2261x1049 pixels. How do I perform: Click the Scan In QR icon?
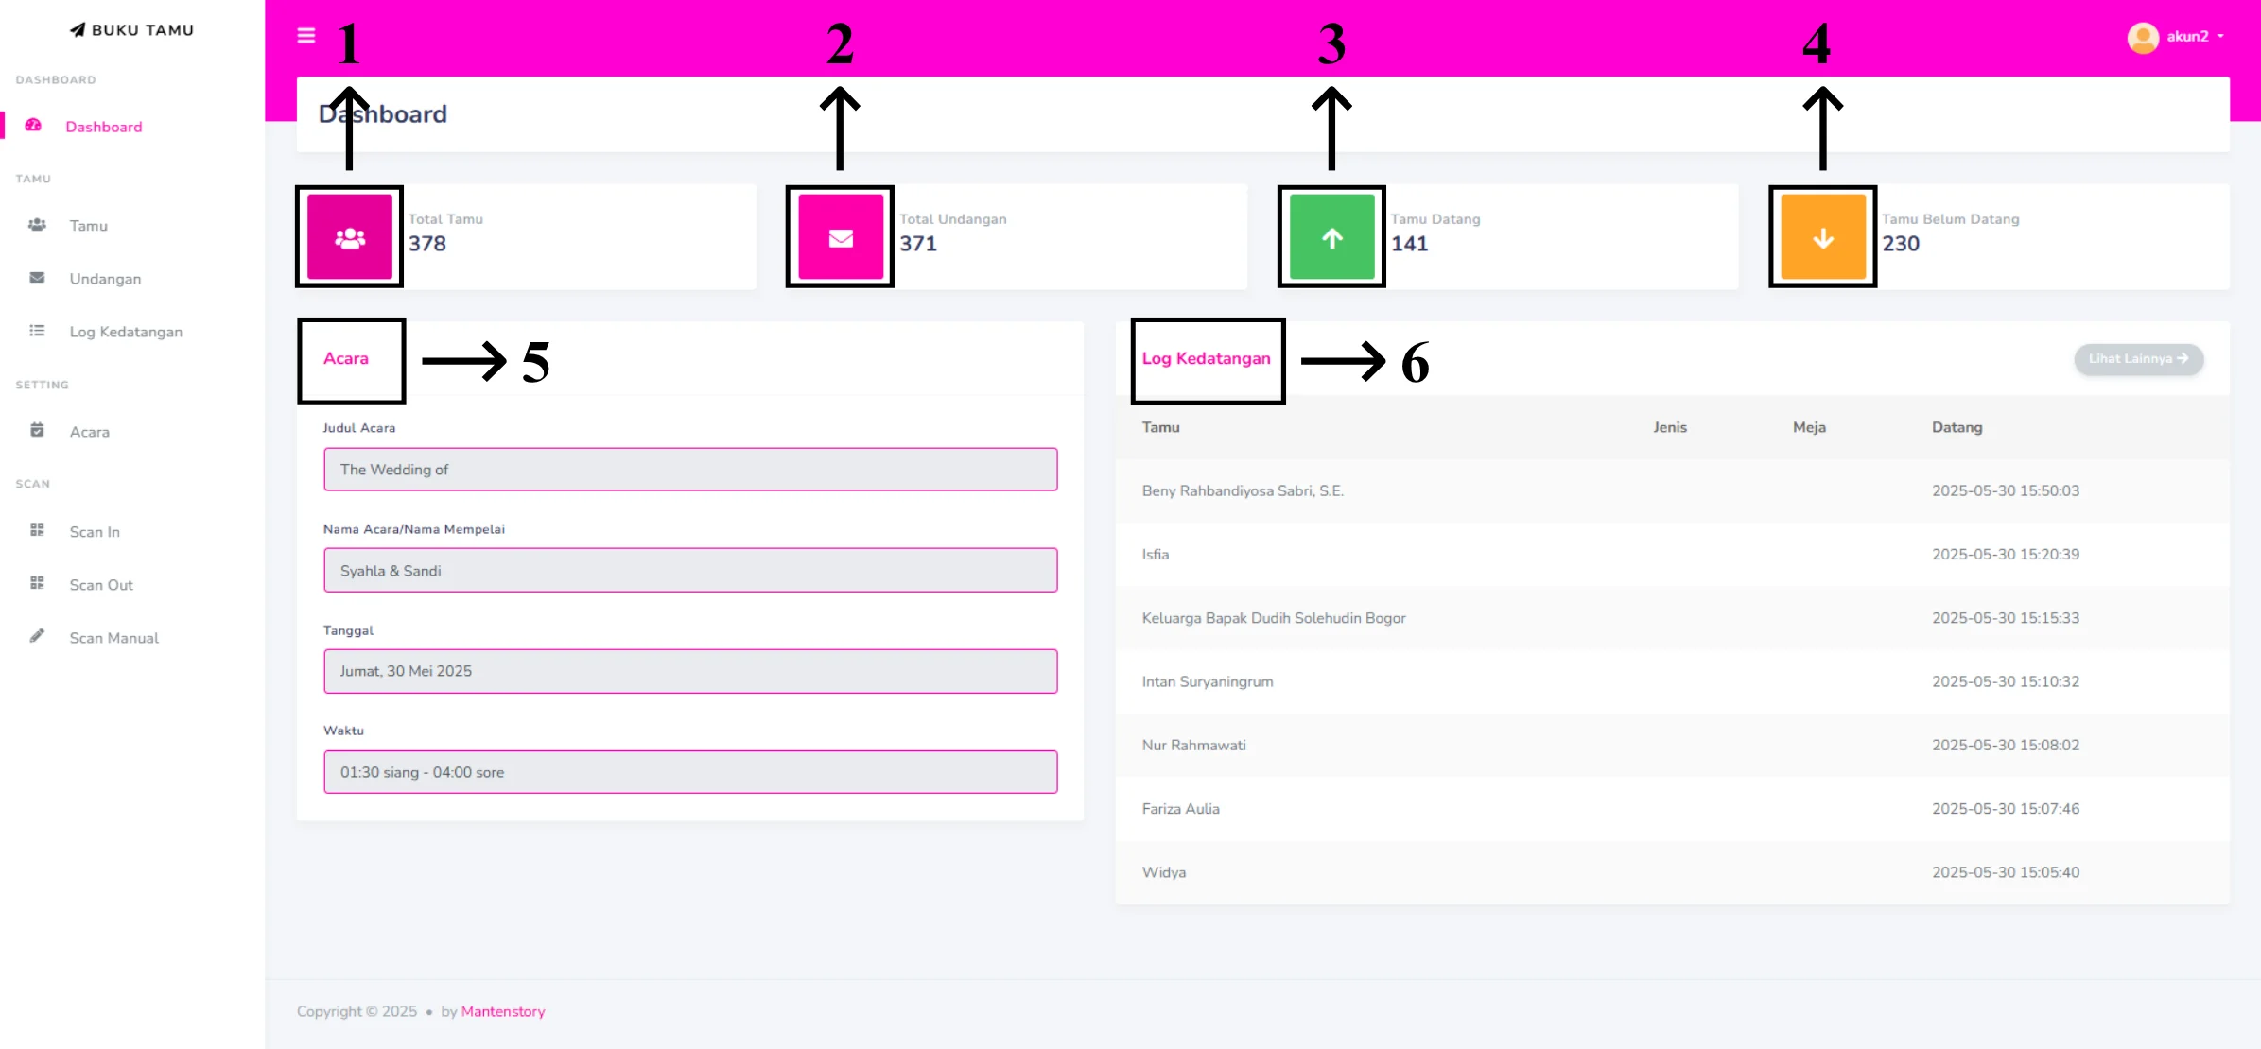coord(37,530)
